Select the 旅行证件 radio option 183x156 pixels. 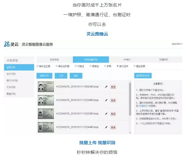tap(118, 66)
